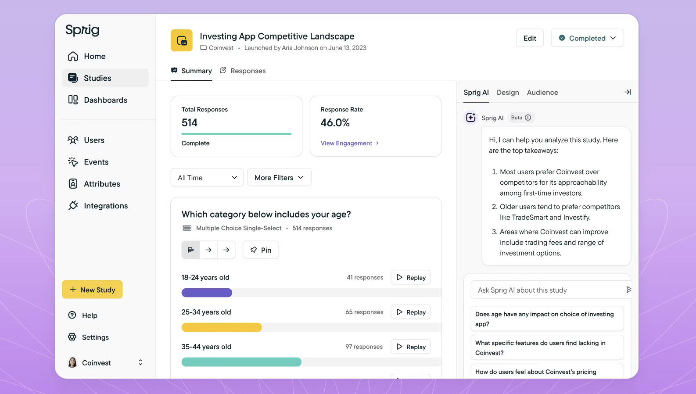Click the Sprig AI sparkle icon
Screen dimensions: 696x394
click(x=471, y=118)
